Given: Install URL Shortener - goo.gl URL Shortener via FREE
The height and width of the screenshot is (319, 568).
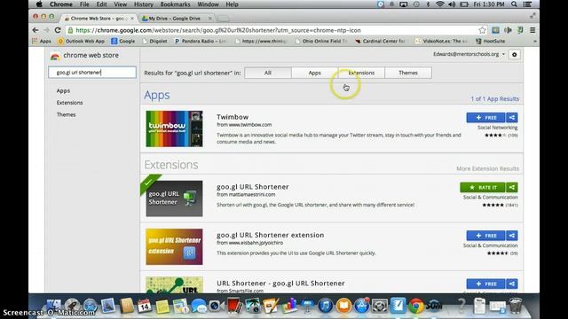Looking at the screenshot, I should (485, 284).
